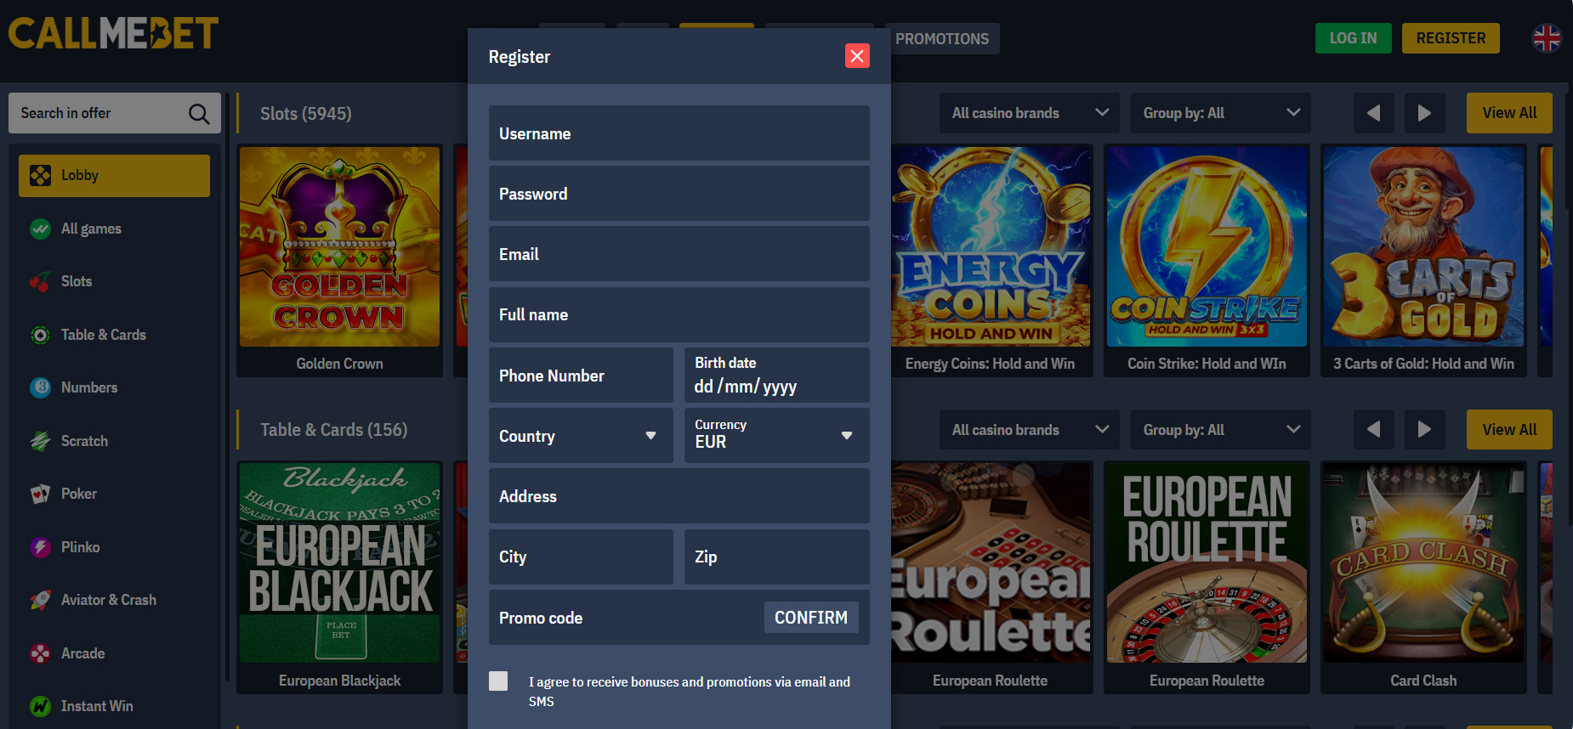Select the Poker cards icon
This screenshot has width=1573, height=729.
(x=40, y=494)
